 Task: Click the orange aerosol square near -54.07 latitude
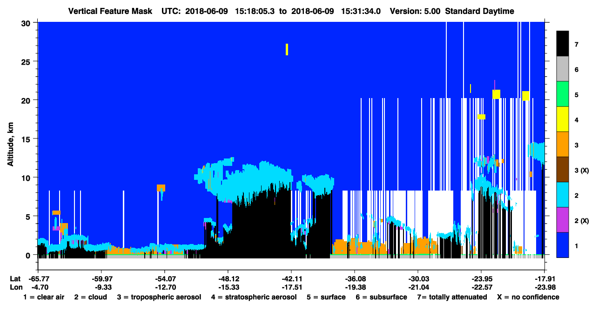tap(161, 188)
